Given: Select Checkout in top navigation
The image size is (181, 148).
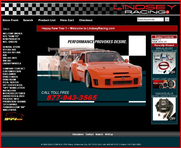Looking at the screenshot, I should [x=86, y=20].
